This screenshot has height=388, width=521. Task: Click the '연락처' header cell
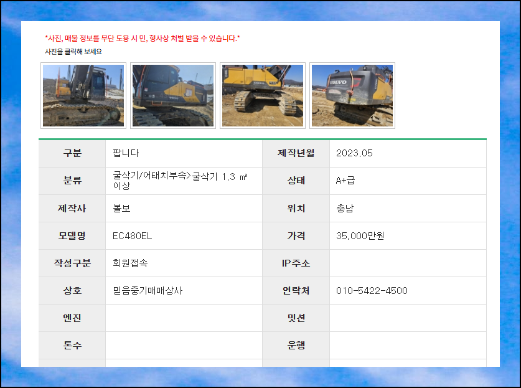point(296,291)
